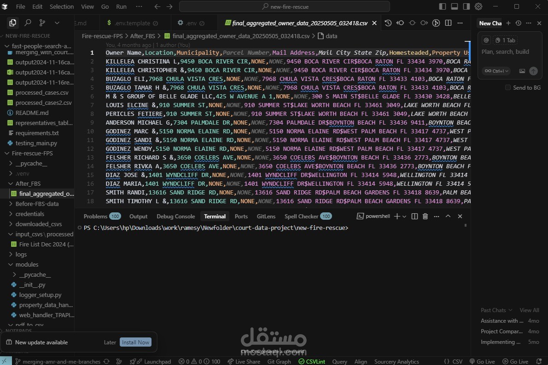
Task: Switch to the .env editor tab
Action: 191,23
